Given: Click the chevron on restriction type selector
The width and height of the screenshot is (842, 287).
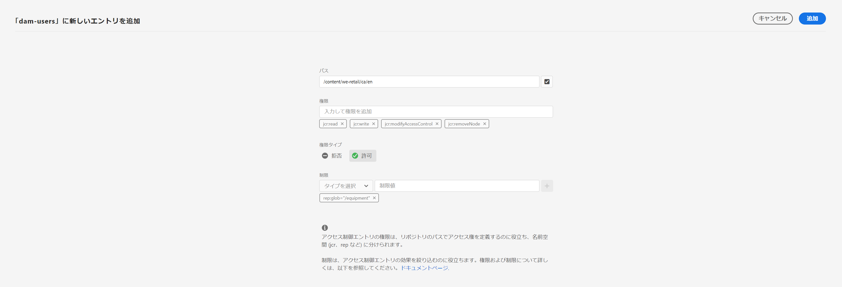Looking at the screenshot, I should (x=366, y=186).
